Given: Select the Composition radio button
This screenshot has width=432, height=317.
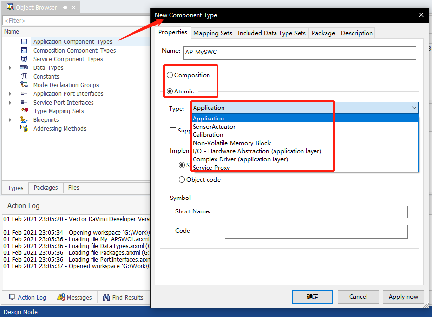Looking at the screenshot, I should (x=170, y=75).
